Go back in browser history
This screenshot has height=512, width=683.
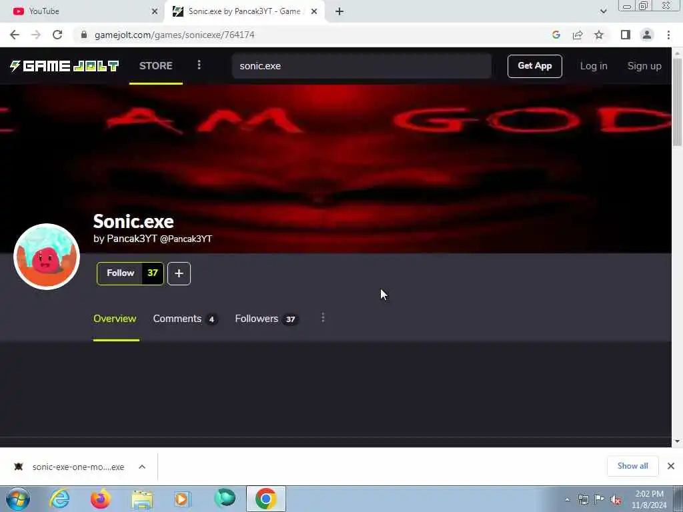point(15,35)
